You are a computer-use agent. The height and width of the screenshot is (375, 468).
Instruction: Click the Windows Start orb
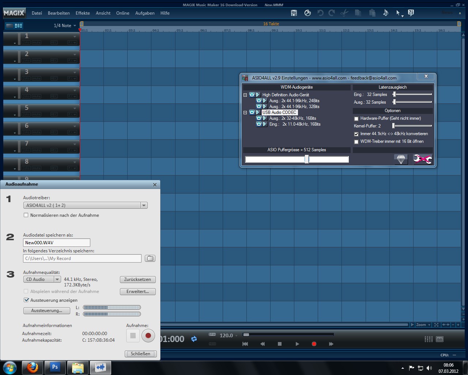[x=10, y=367]
